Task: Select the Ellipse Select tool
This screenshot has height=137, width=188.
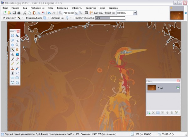Action: pos(13,45)
